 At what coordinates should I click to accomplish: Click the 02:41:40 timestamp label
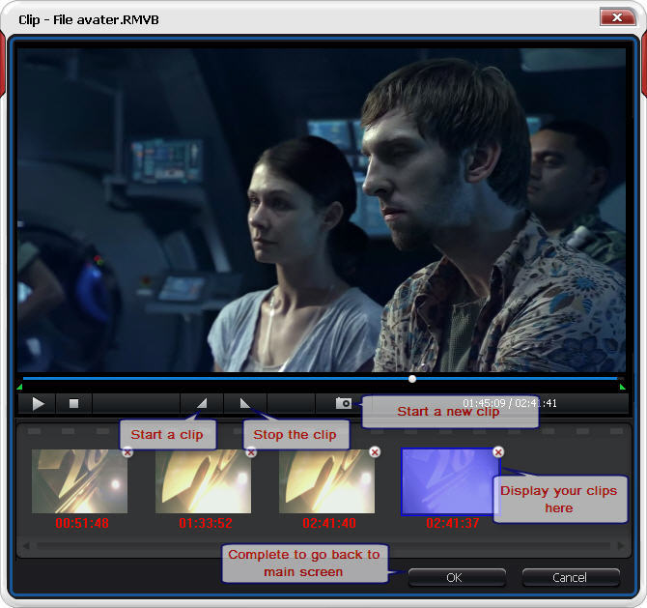(329, 523)
